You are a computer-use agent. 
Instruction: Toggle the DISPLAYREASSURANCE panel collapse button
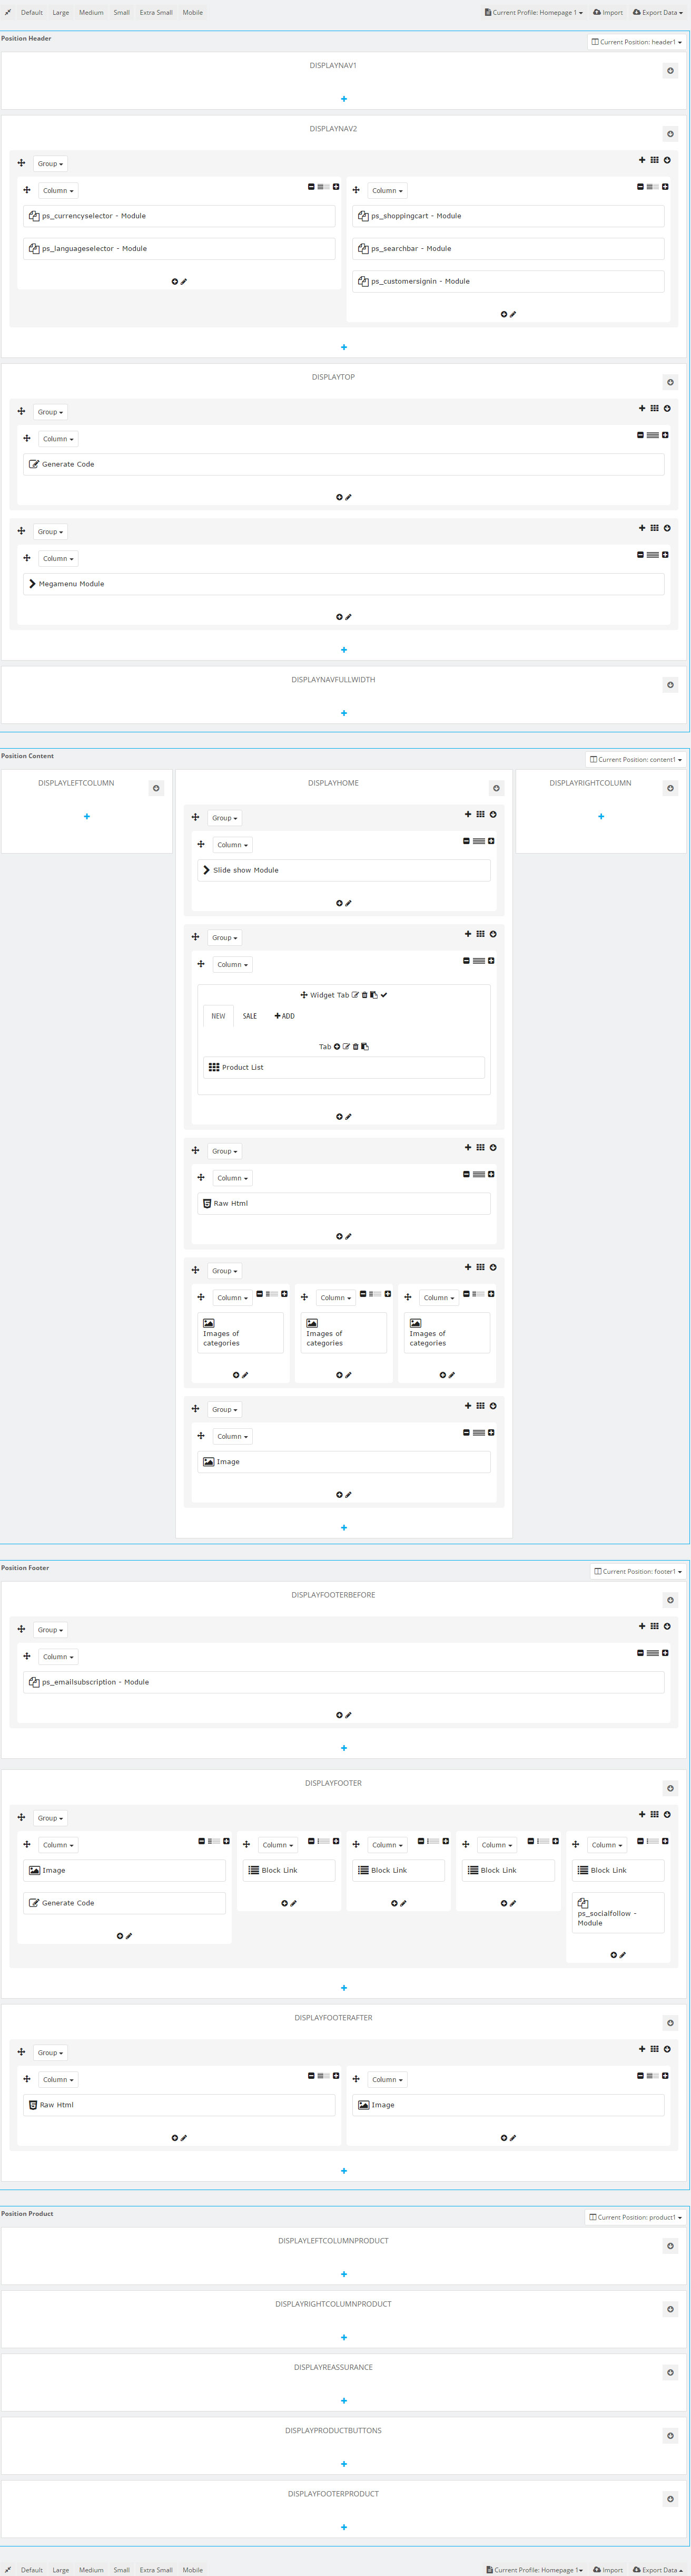670,2372
